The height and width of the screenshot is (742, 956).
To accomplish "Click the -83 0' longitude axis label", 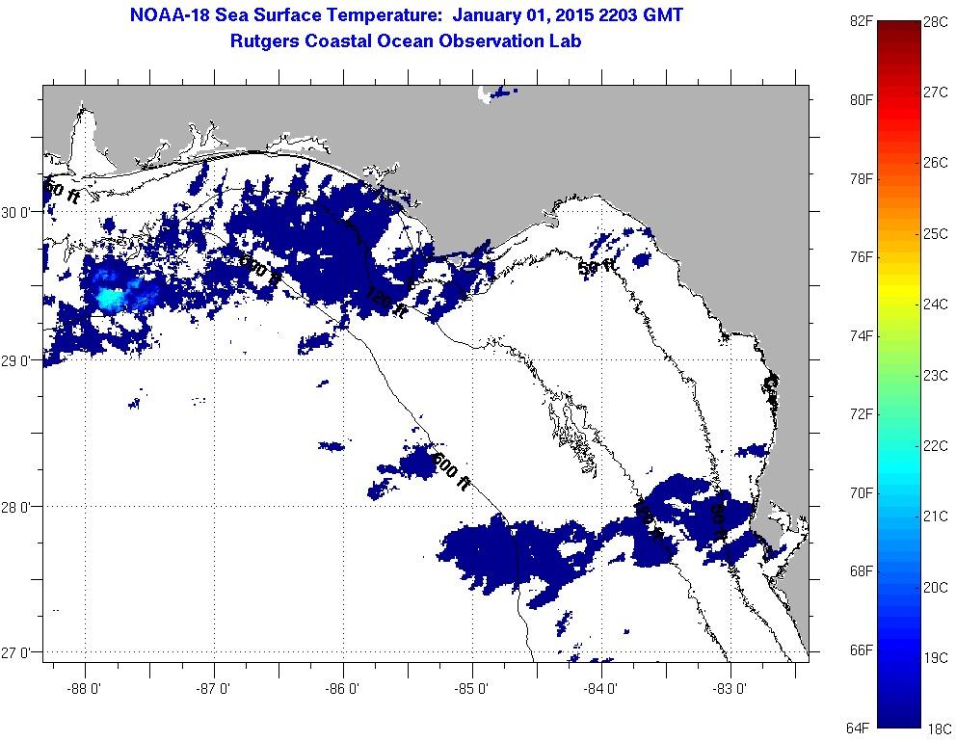I will pyautogui.click(x=730, y=688).
